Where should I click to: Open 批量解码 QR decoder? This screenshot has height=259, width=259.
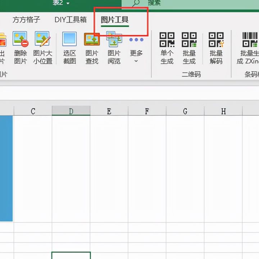point(216,48)
